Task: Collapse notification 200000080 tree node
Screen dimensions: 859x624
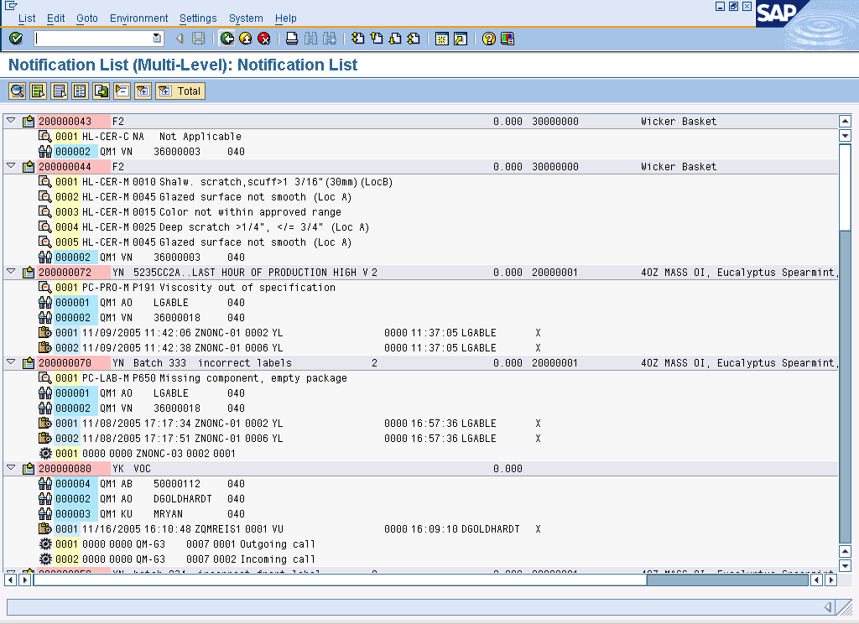Action: [11, 468]
